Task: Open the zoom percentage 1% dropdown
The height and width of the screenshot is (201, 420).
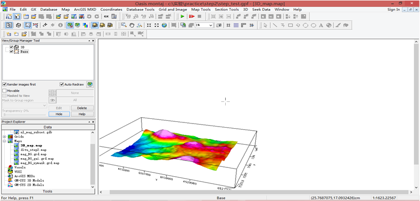Action: [211, 25]
